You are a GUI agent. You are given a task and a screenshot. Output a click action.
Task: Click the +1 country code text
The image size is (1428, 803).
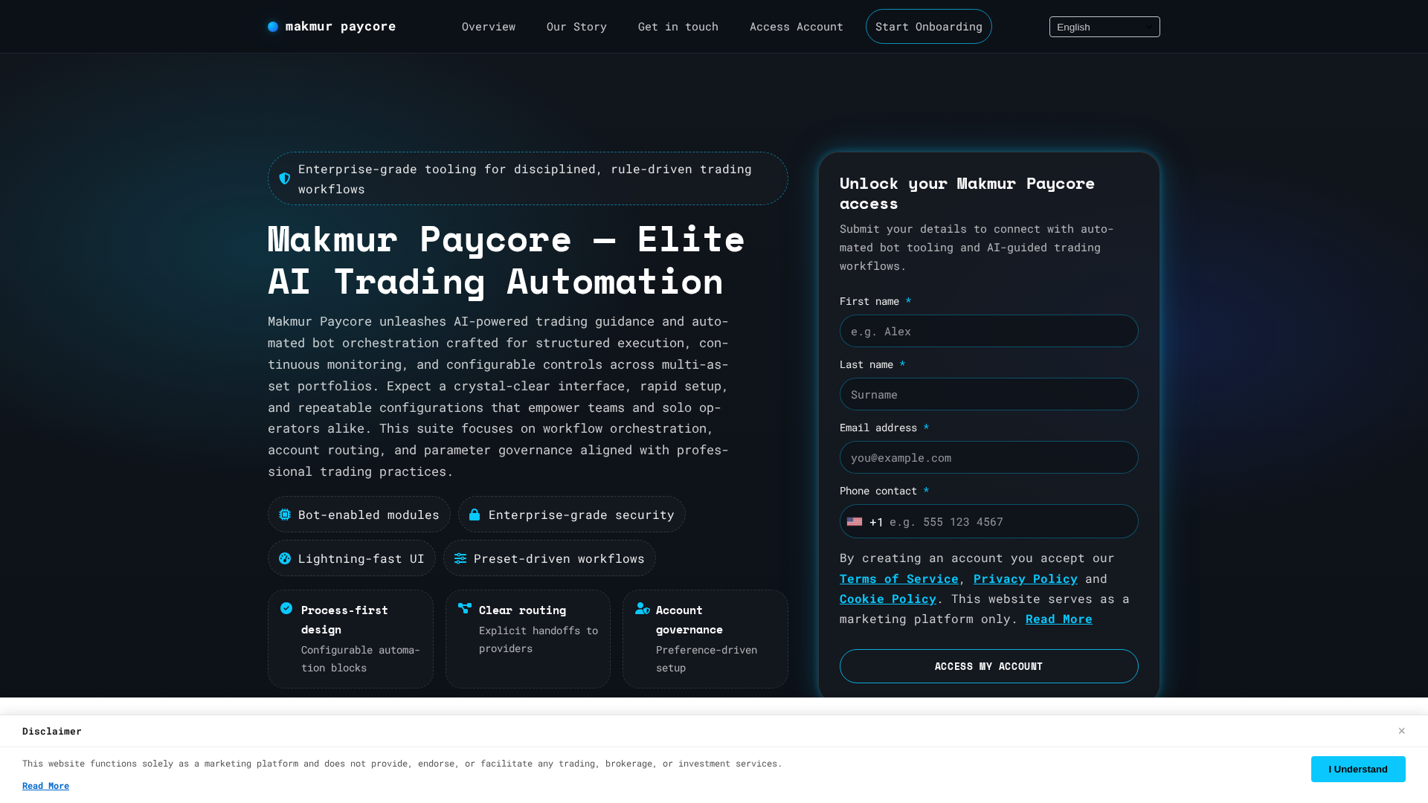(876, 522)
